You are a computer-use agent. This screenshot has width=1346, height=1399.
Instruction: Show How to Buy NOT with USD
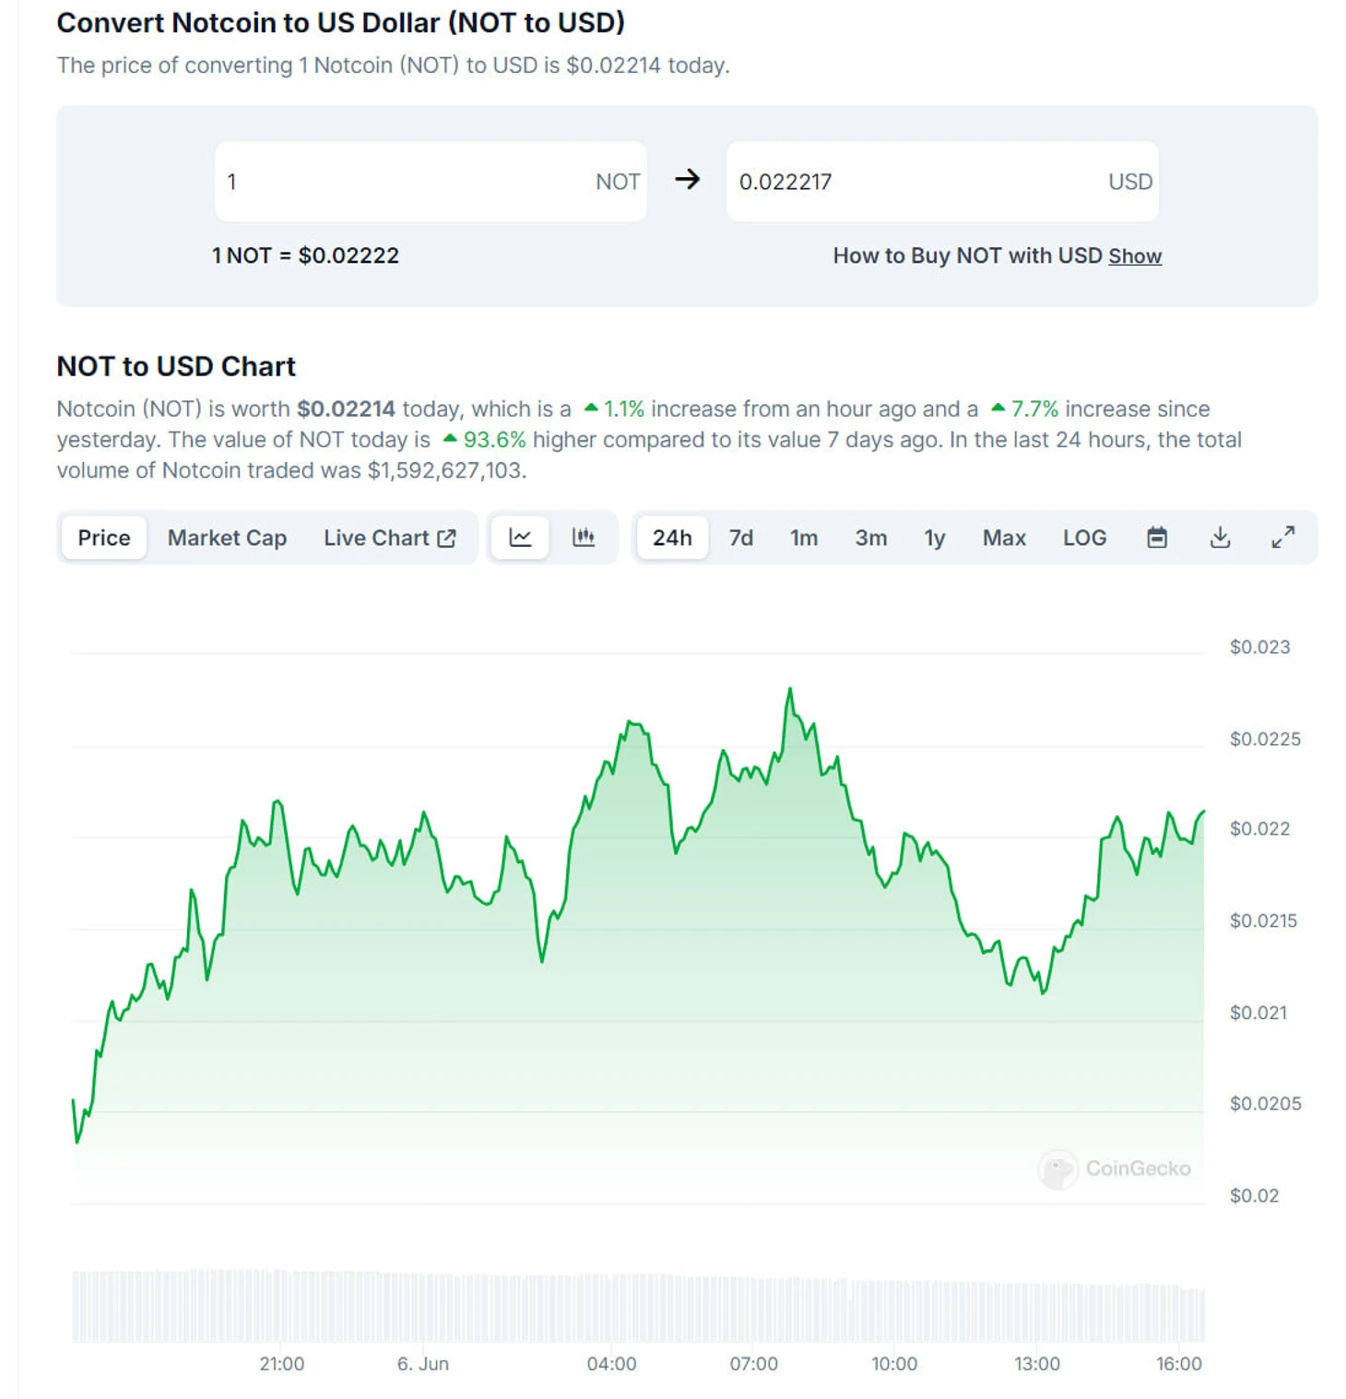(x=1135, y=256)
